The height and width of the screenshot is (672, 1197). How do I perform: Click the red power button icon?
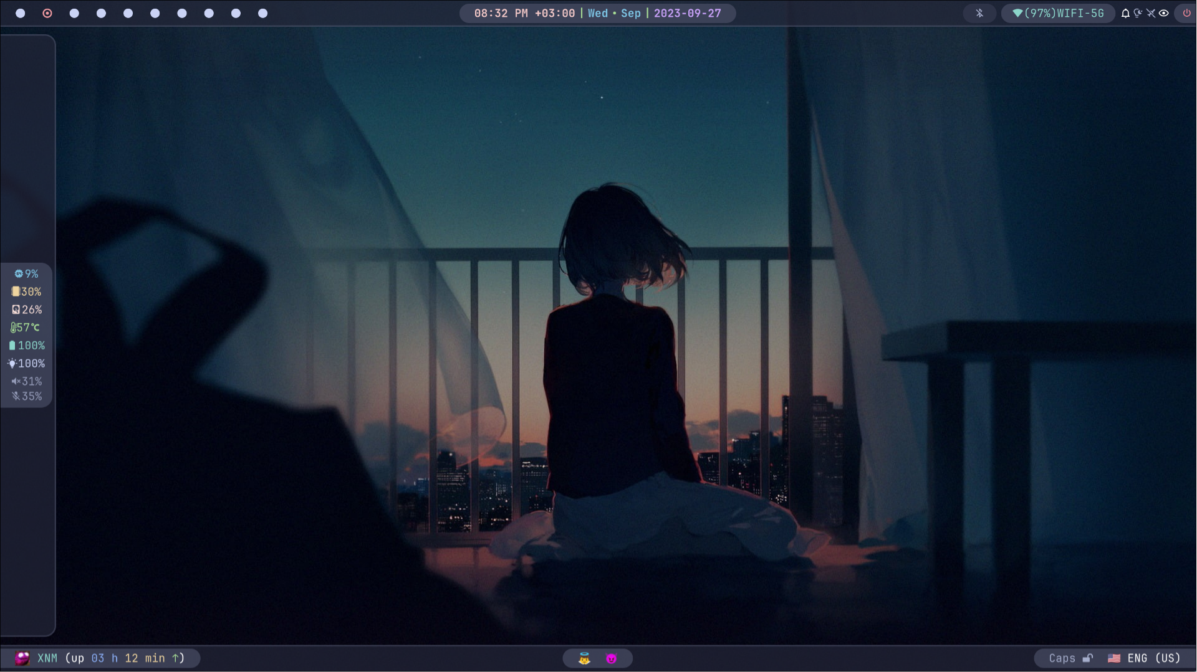coord(1186,13)
